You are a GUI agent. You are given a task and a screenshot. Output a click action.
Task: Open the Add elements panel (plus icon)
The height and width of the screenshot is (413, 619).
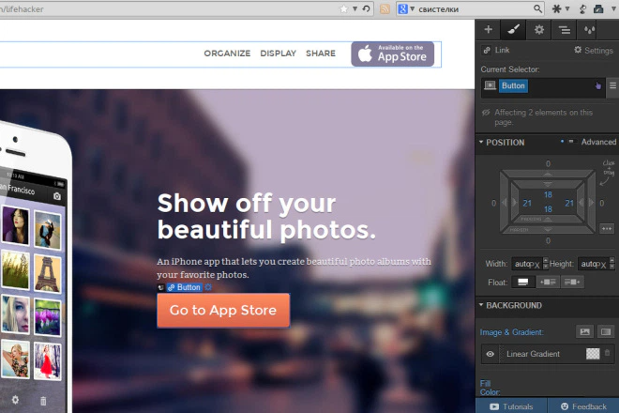488,29
